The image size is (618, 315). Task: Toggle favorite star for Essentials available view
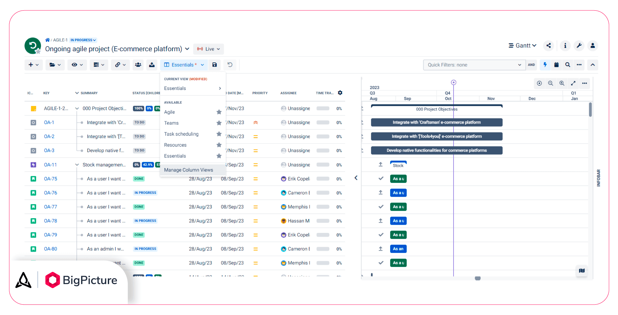219,156
